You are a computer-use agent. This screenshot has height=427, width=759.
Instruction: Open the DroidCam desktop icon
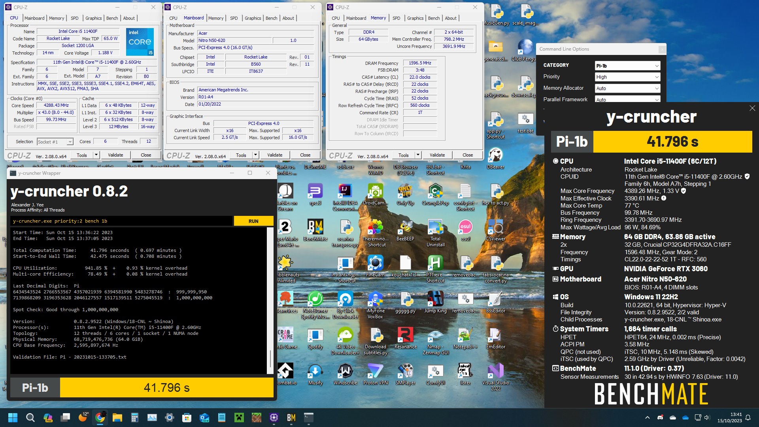point(375,195)
